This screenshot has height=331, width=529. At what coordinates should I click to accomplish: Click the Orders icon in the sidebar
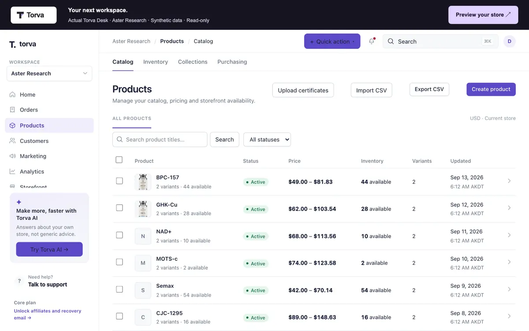pos(12,109)
